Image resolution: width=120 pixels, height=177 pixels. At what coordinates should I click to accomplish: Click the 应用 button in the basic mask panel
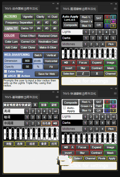pos(54,144)
